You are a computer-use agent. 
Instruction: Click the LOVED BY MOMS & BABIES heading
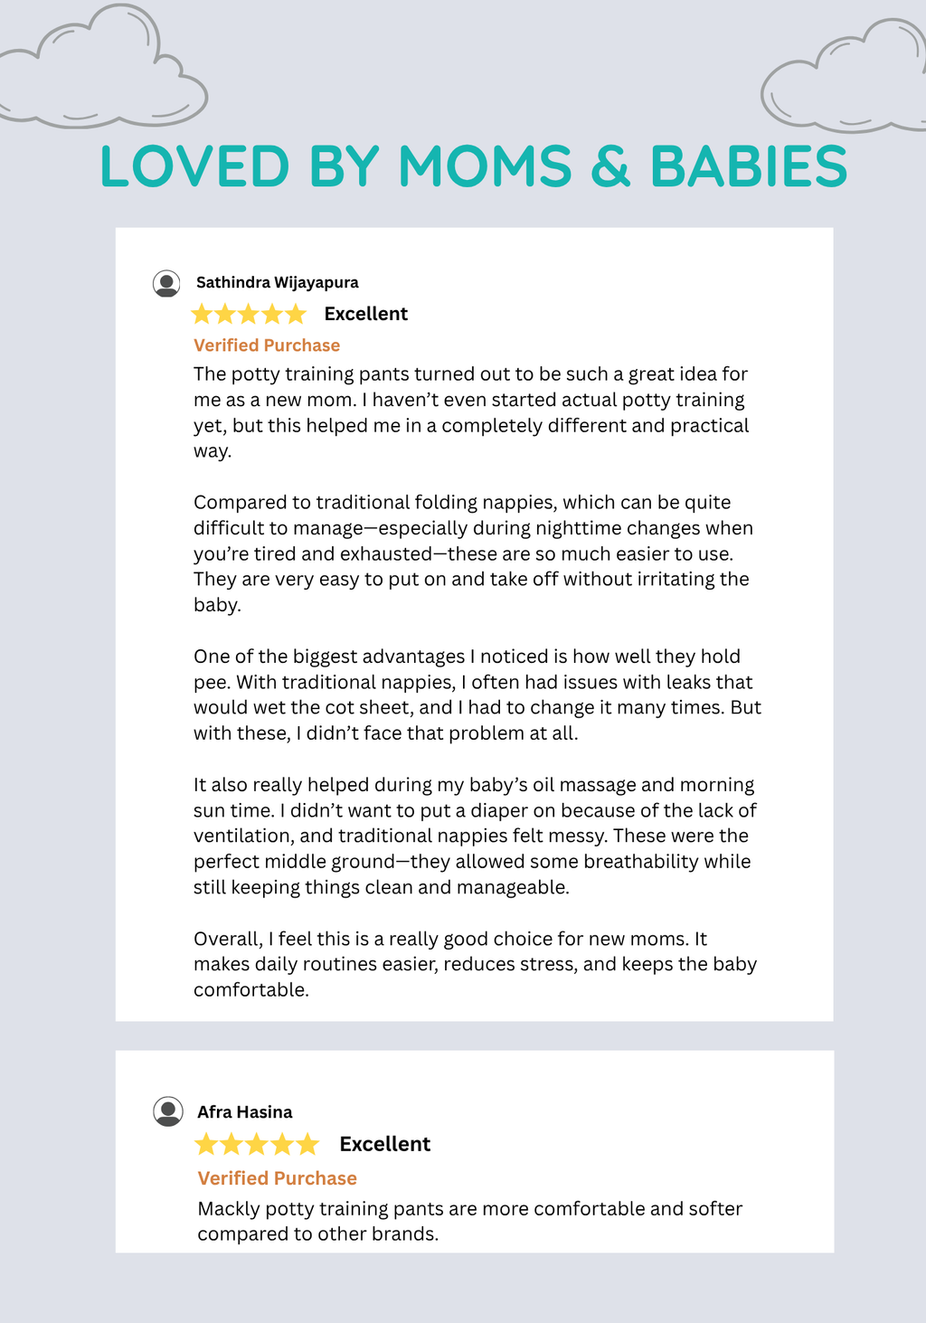point(474,167)
